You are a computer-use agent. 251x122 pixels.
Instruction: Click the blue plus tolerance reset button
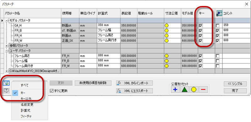click(x=175, y=90)
